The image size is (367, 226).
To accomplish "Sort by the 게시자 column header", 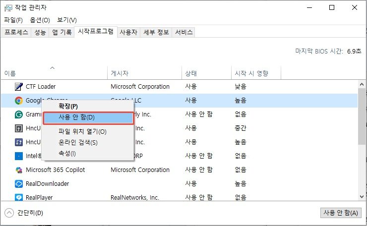I will [x=144, y=73].
